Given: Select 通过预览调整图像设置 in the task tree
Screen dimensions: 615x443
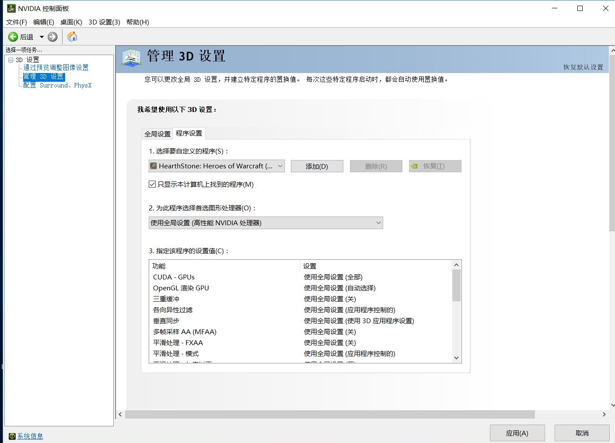Looking at the screenshot, I should click(x=56, y=67).
